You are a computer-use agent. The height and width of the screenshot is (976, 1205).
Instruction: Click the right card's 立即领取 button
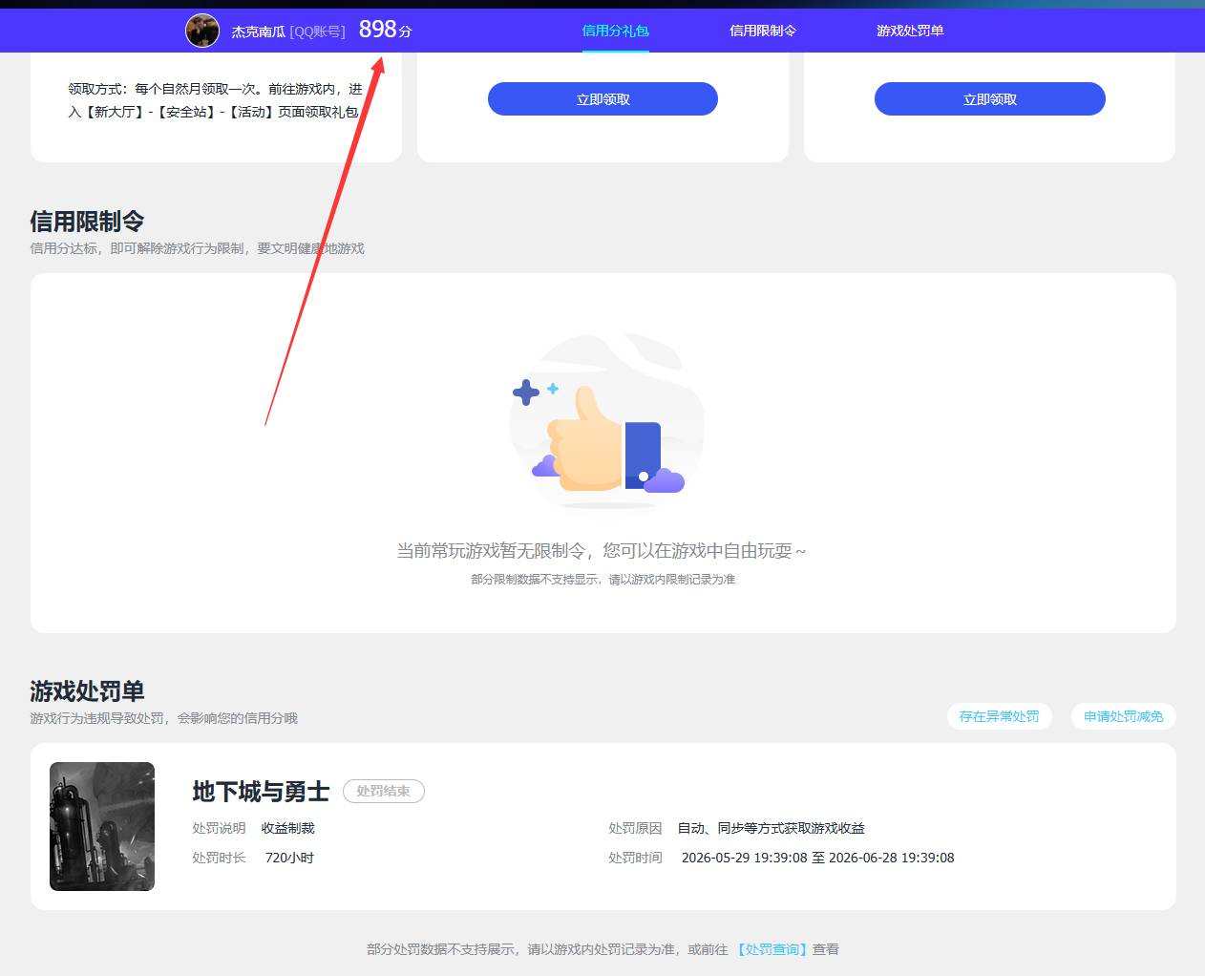989,99
